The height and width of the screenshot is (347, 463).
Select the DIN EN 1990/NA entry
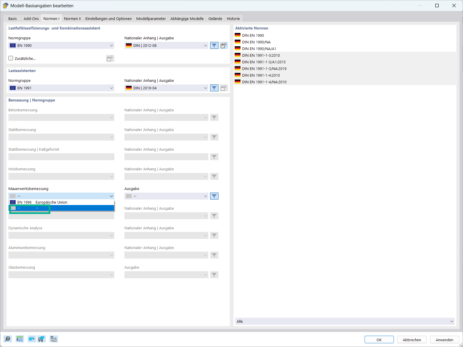point(345,42)
